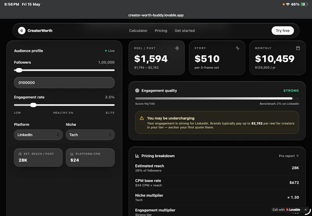This screenshot has height=216, width=312.
Task: Click the Estimated reach row label
Action: point(150,166)
